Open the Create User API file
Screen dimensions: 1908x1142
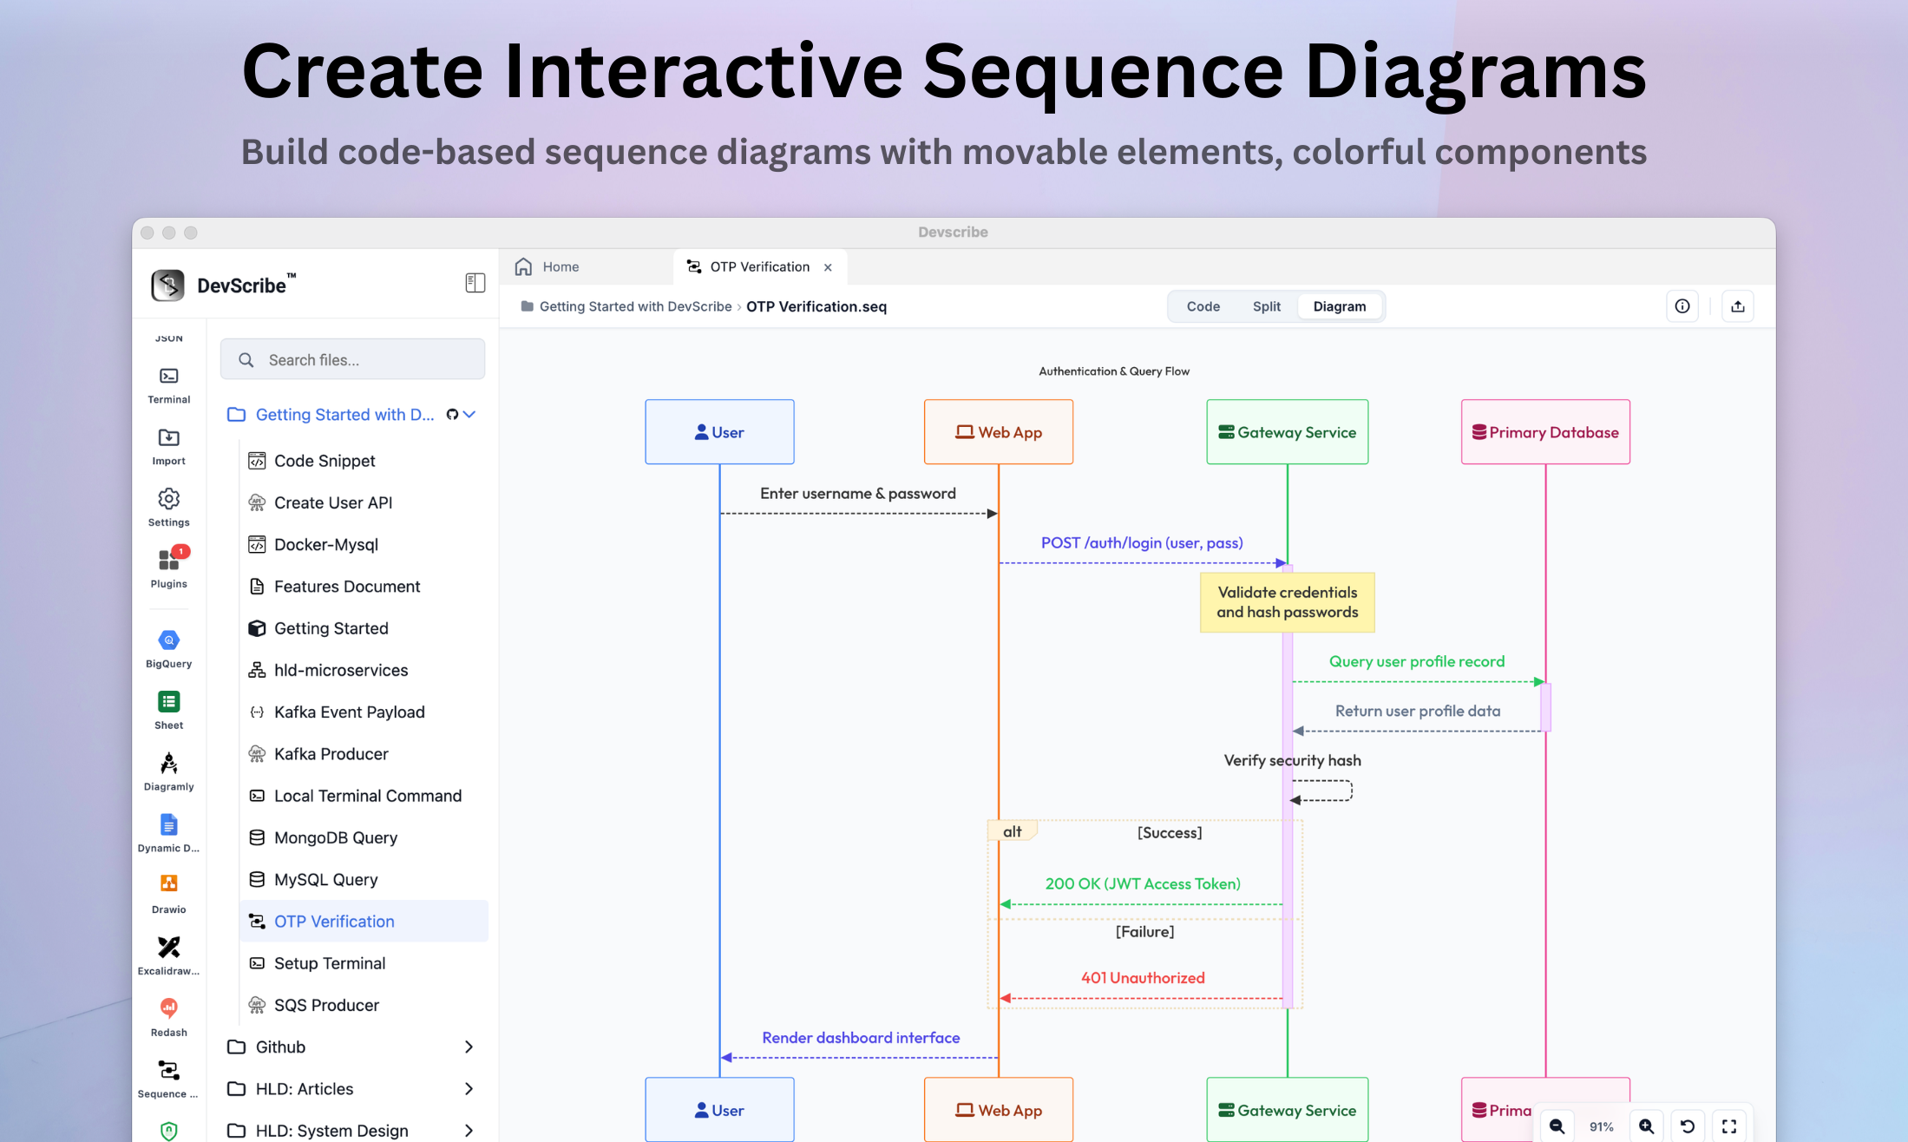click(364, 502)
